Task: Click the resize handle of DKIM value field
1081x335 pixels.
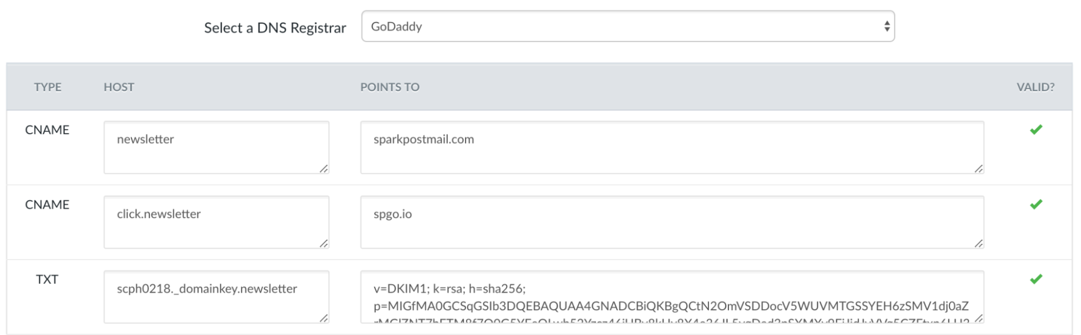Action: tap(979, 318)
